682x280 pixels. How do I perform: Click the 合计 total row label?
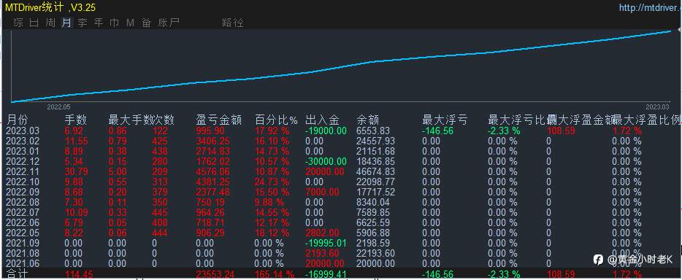[x=18, y=274]
